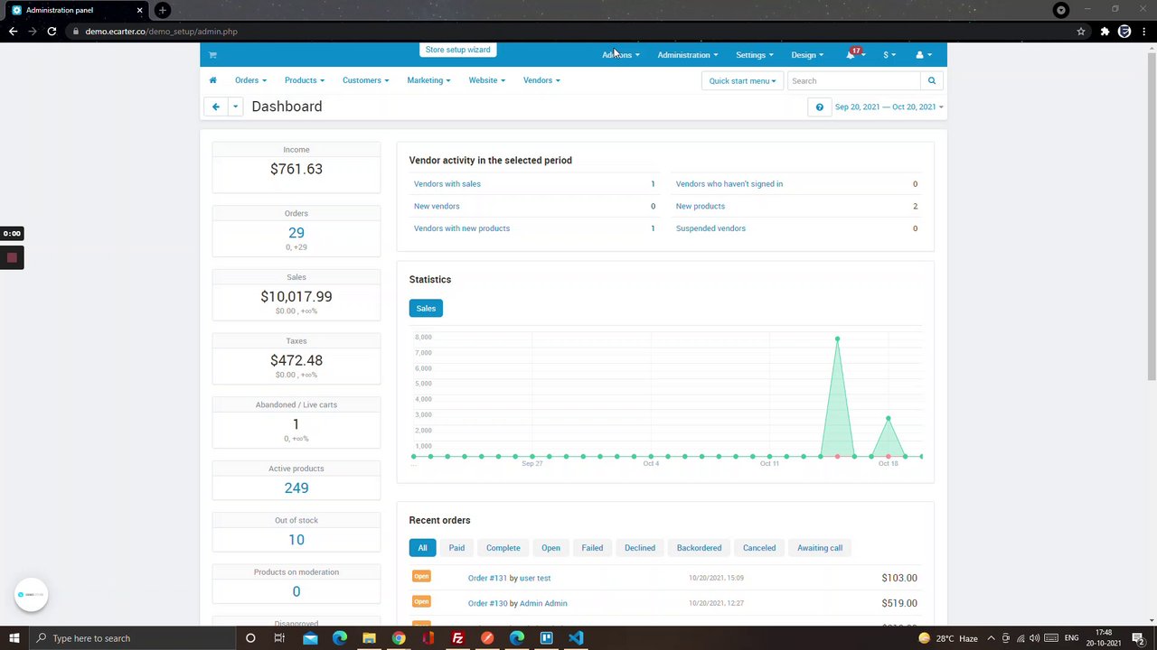The image size is (1157, 650).
Task: Open Task View in the taskbar
Action: pyautogui.click(x=279, y=638)
